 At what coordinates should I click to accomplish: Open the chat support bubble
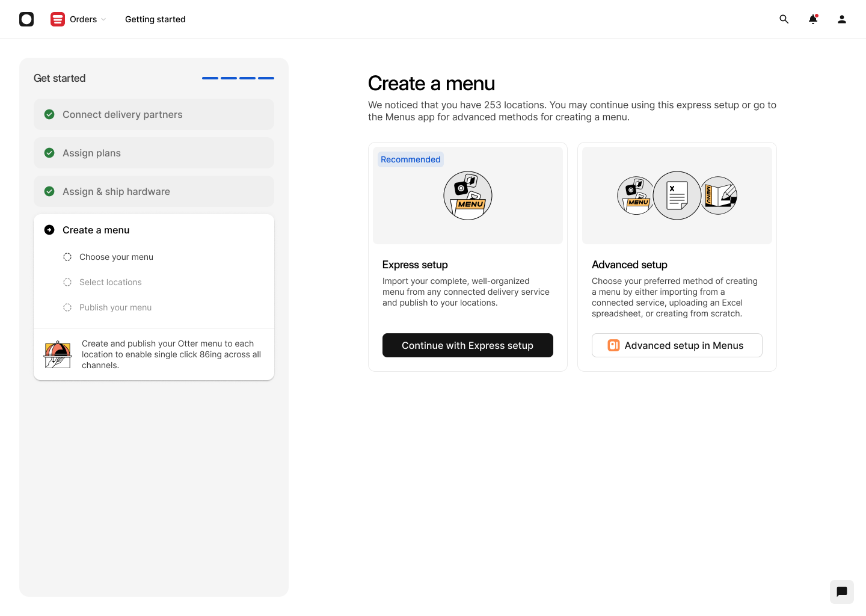point(842,592)
